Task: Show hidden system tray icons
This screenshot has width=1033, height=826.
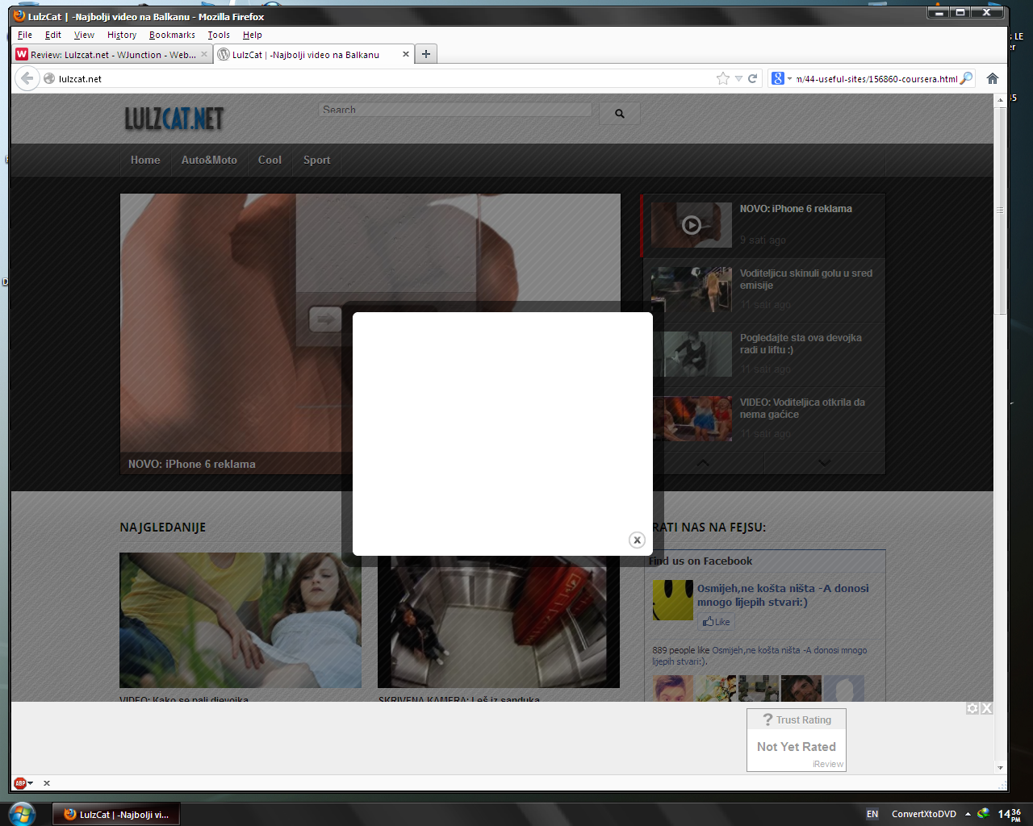Action: (968, 814)
